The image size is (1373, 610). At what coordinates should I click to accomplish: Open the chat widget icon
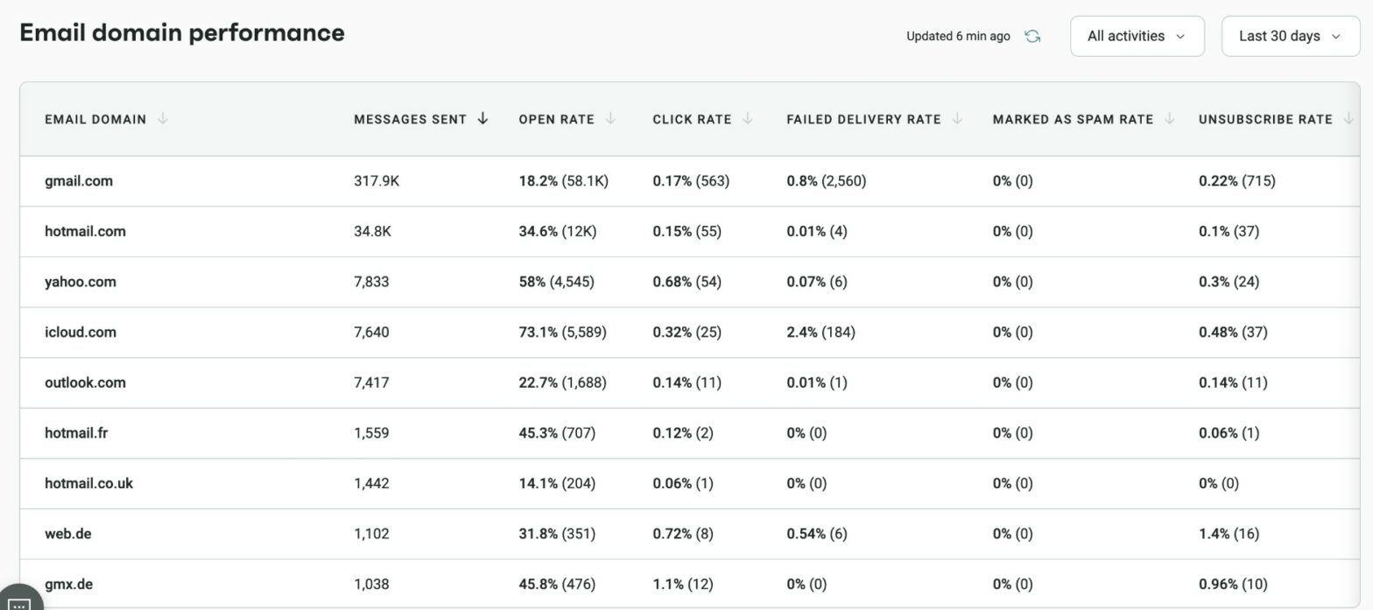[x=18, y=602]
